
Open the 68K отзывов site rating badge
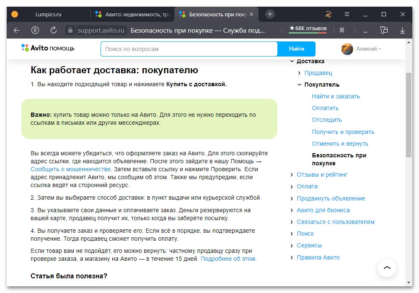coord(308,29)
